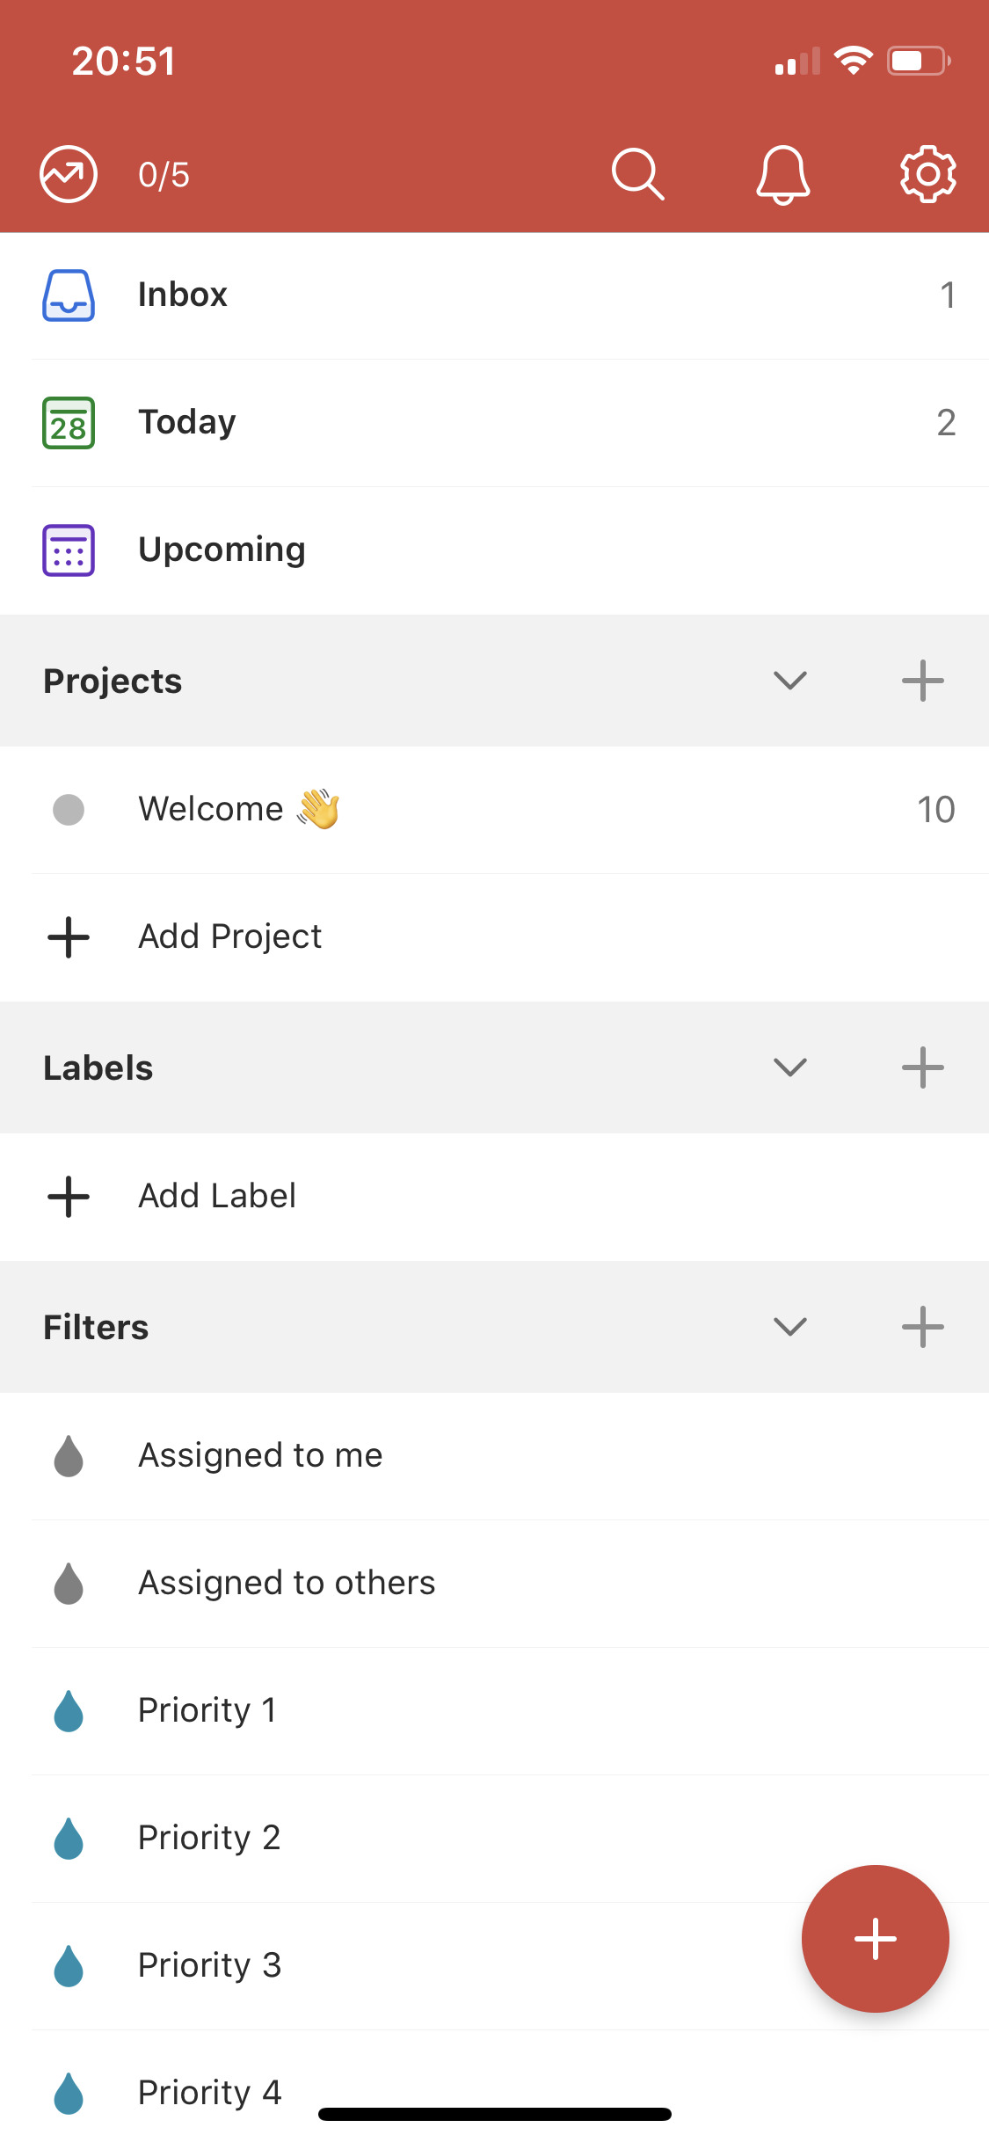
Task: Tap Add Label row
Action: pyautogui.click(x=217, y=1196)
